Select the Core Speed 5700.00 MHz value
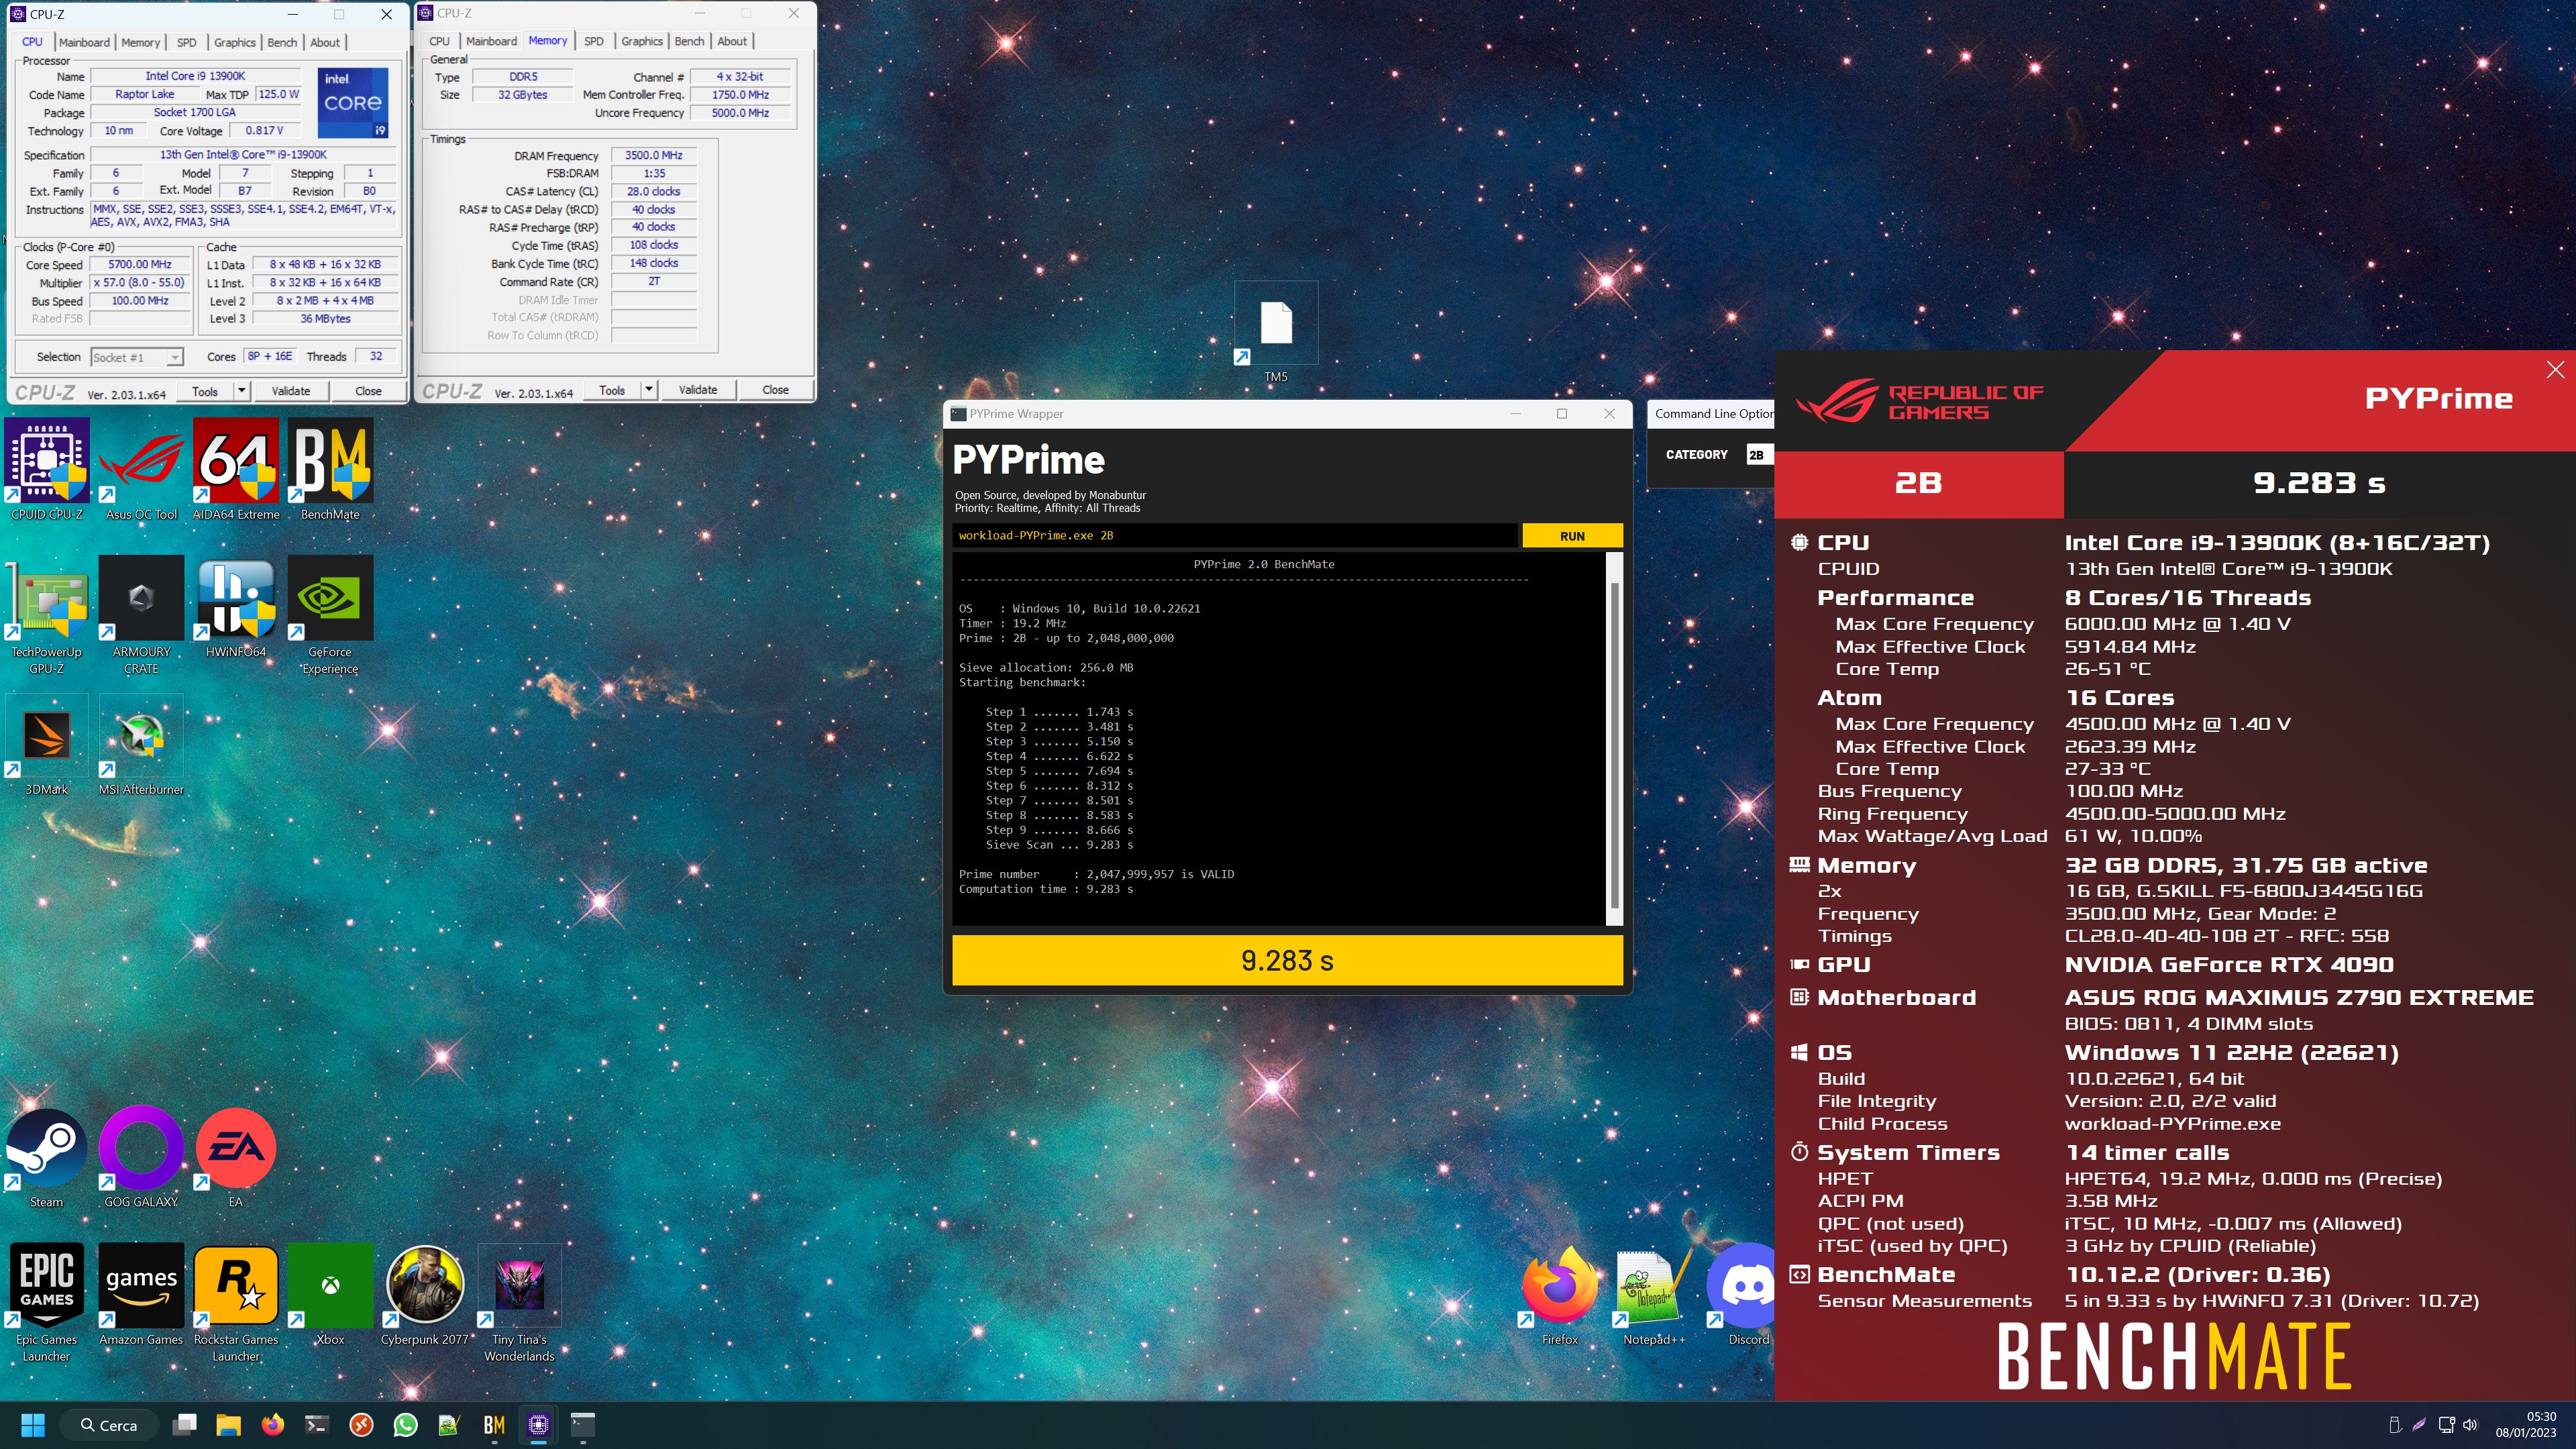 [140, 265]
